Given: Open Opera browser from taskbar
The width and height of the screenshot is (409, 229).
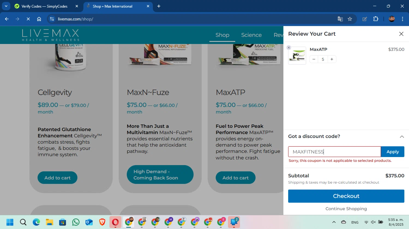Looking at the screenshot, I should [115, 222].
